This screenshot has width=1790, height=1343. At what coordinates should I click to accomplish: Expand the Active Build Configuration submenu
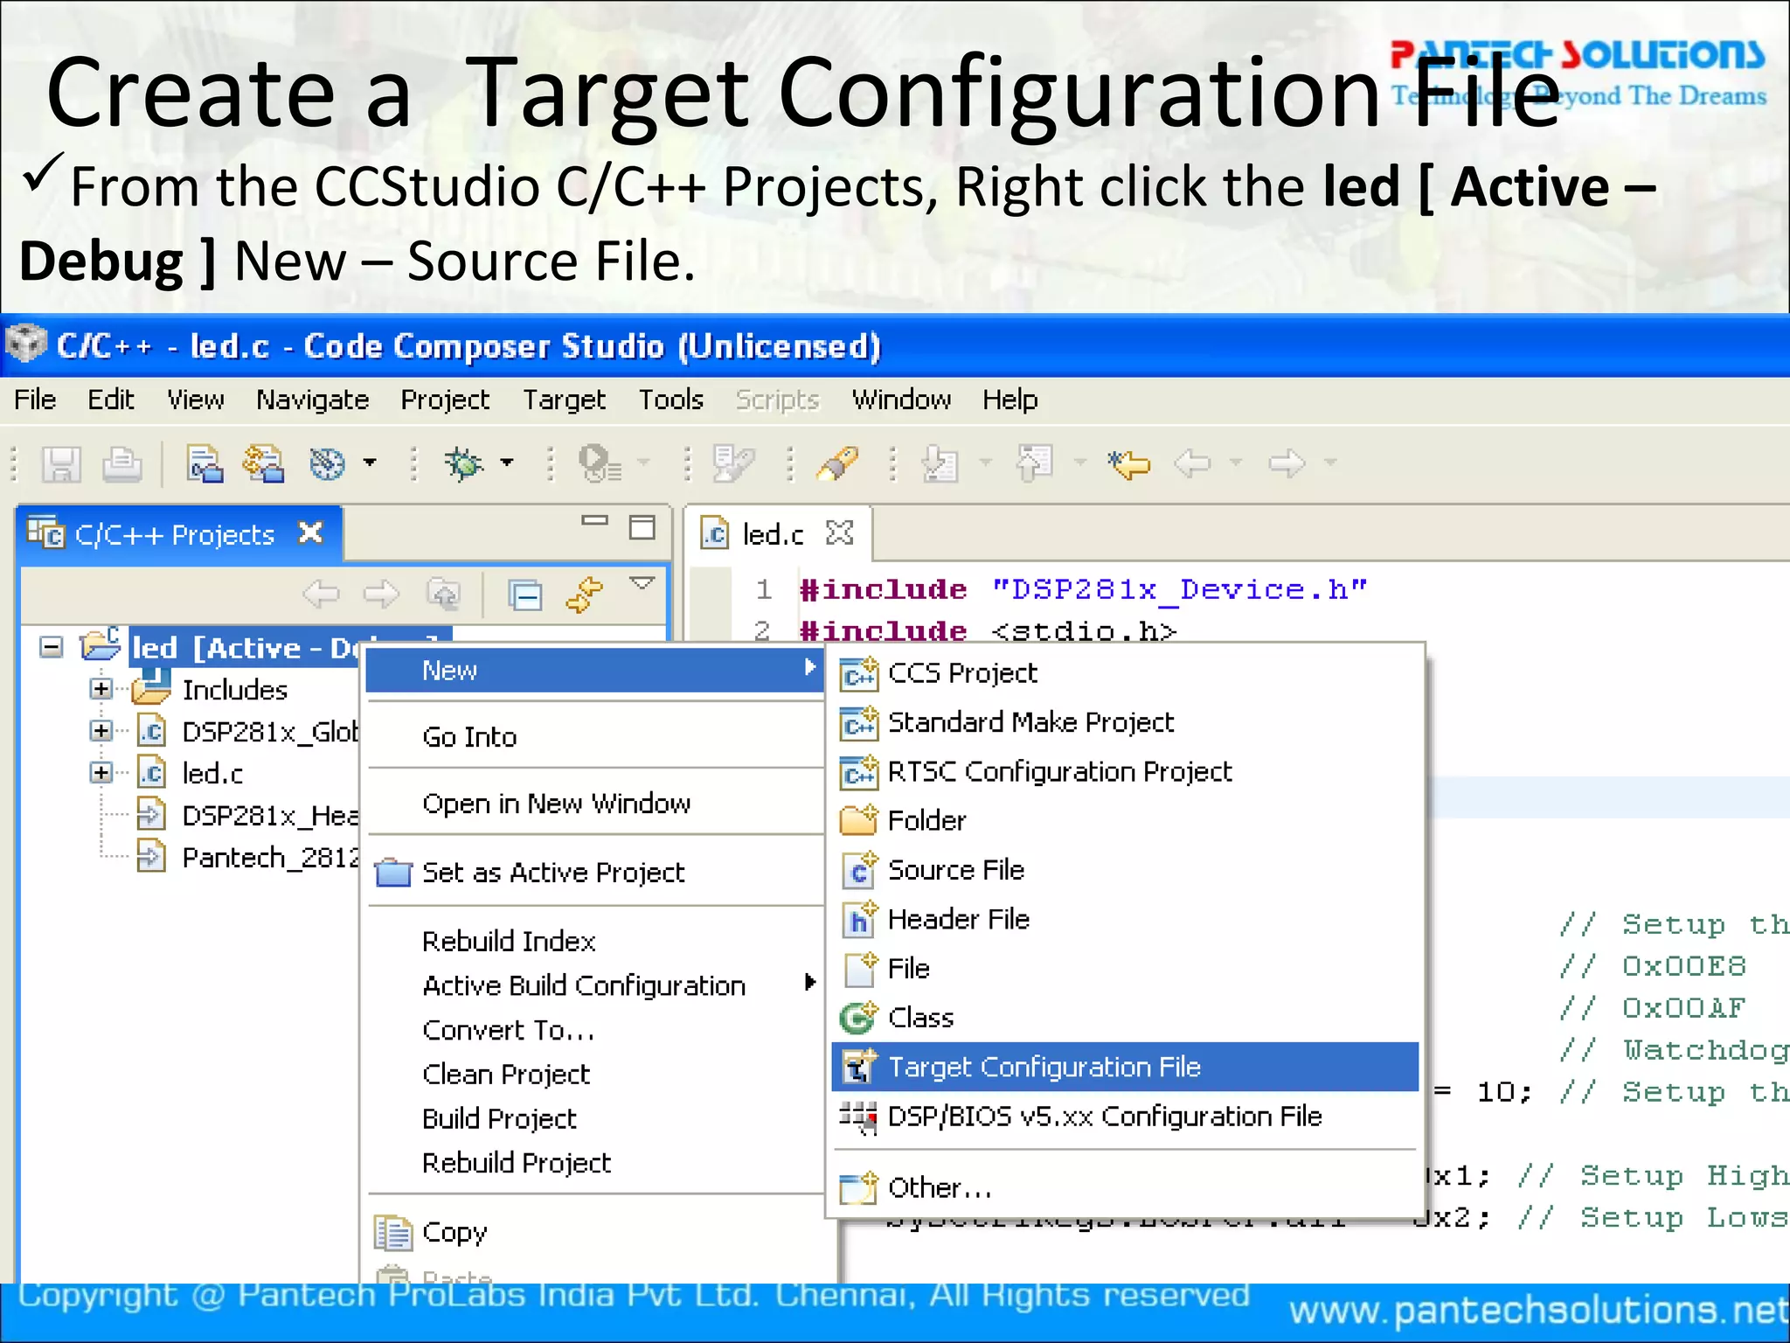[x=594, y=985]
